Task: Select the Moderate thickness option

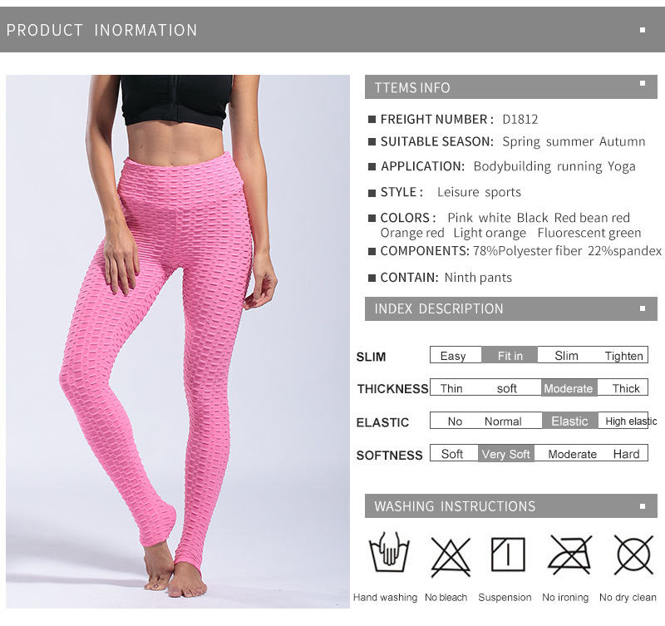Action: 569,388
